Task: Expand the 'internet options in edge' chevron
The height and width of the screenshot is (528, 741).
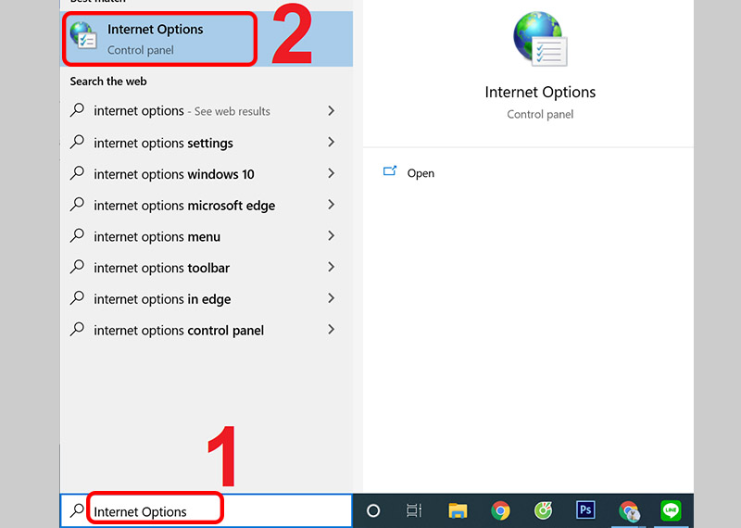Action: pyautogui.click(x=332, y=298)
